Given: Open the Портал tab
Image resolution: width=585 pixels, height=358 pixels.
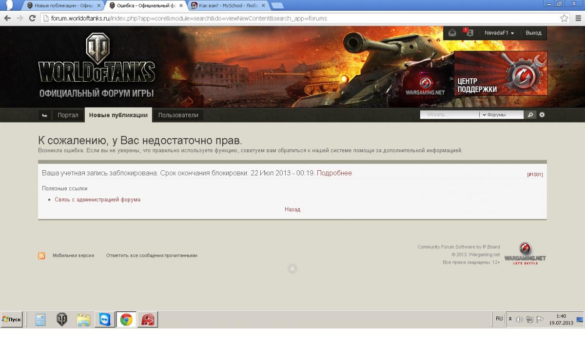Looking at the screenshot, I should pos(68,115).
